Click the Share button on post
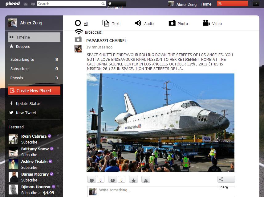This screenshot has width=264, height=200. (x=226, y=179)
